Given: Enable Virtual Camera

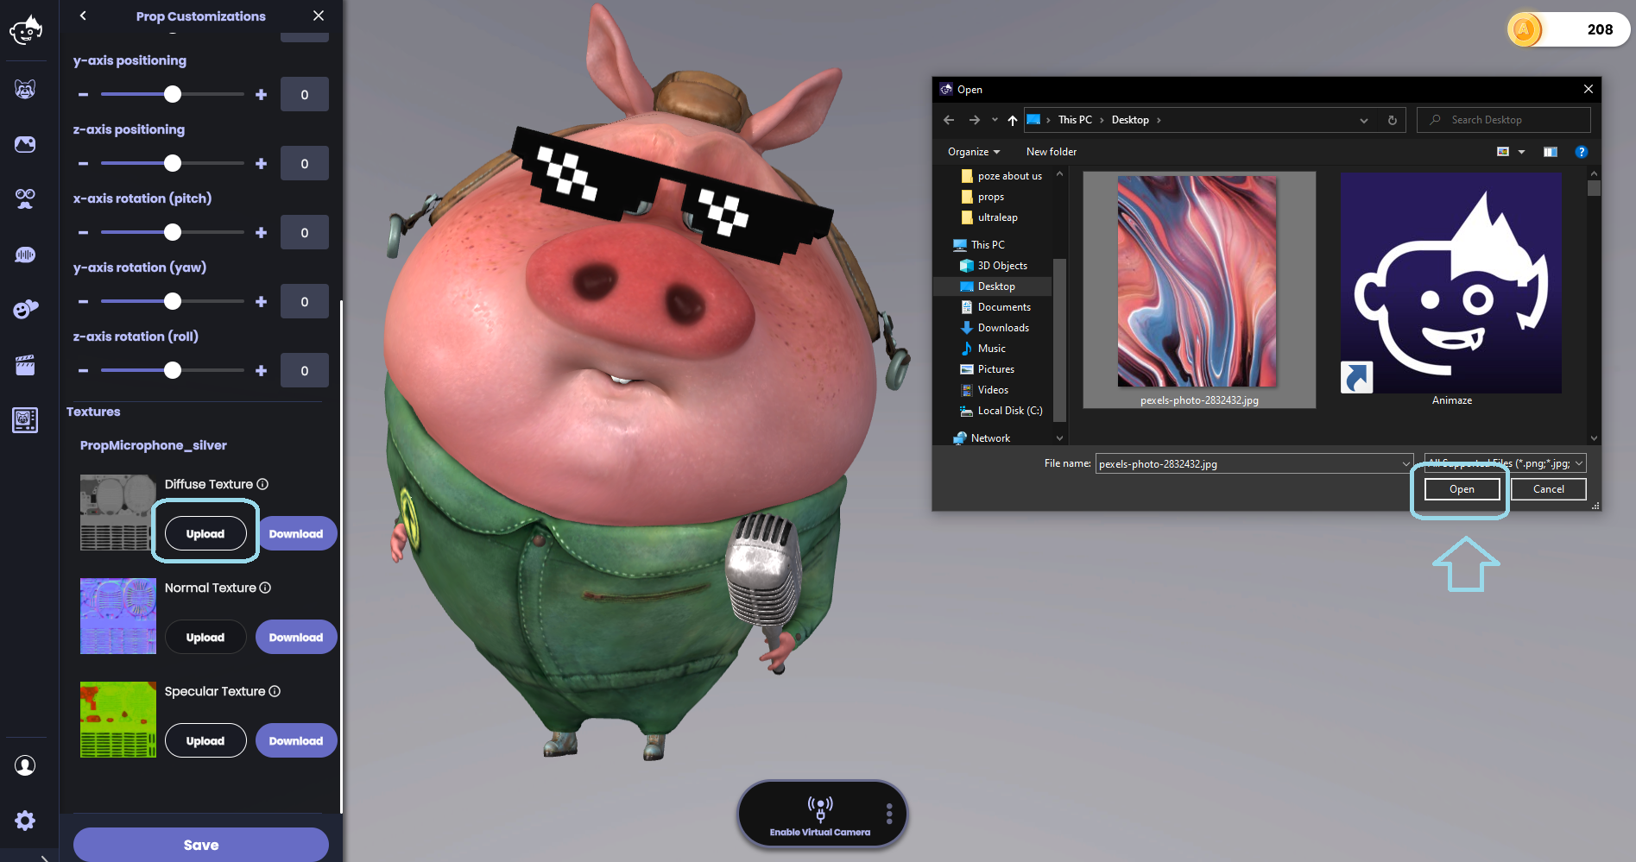Looking at the screenshot, I should tap(820, 814).
